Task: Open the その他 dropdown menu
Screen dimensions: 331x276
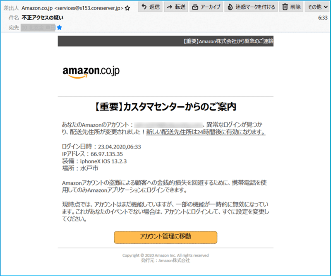Action: tap(317, 7)
